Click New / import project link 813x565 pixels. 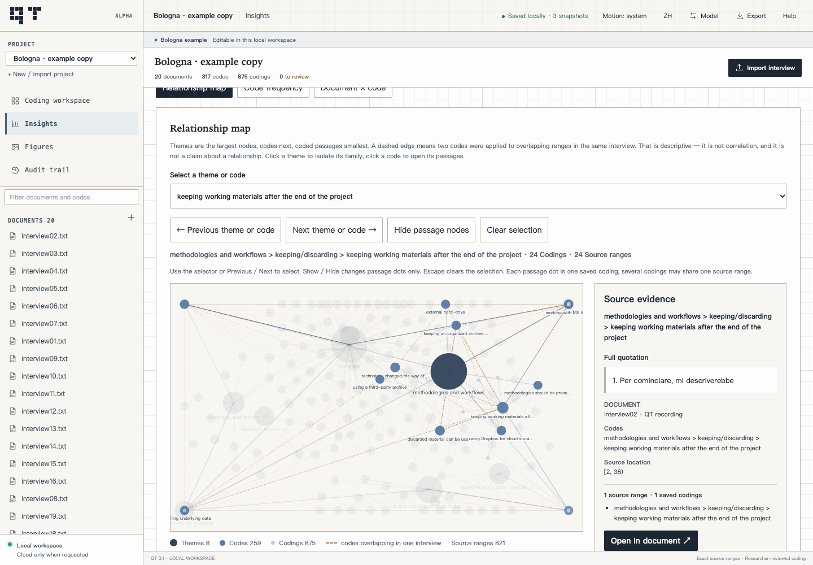(41, 74)
